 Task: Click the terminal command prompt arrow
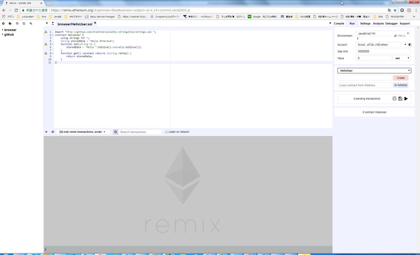[45, 249]
